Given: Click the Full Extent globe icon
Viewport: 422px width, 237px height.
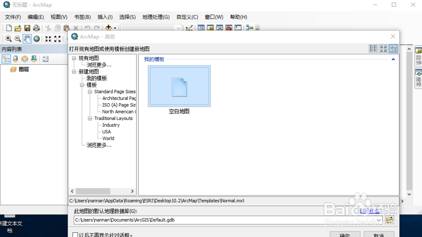Looking at the screenshot, I should point(37,39).
